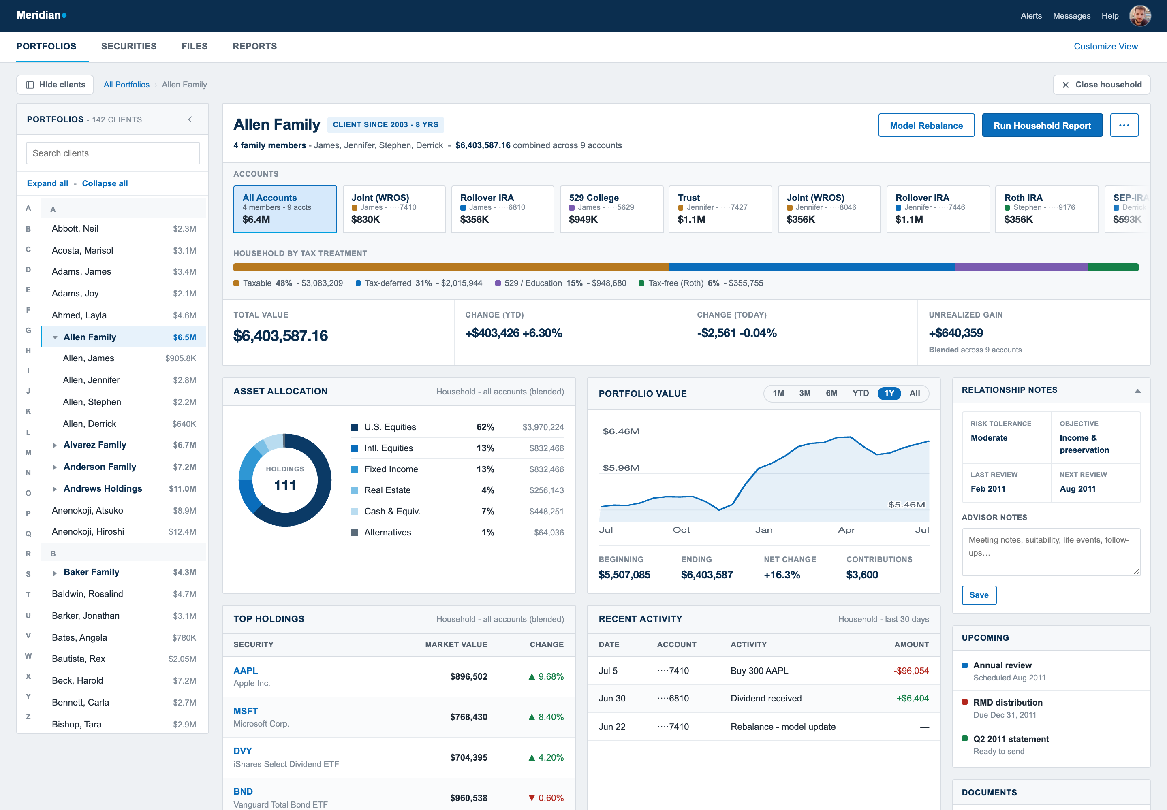Select the Roth IRA Stephen 9176 account
The height and width of the screenshot is (810, 1167).
(1047, 209)
